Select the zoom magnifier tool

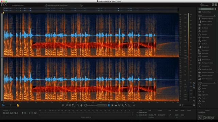(78, 105)
